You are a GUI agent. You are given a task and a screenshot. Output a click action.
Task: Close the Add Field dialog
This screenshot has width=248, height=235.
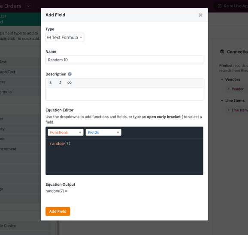coord(200,15)
